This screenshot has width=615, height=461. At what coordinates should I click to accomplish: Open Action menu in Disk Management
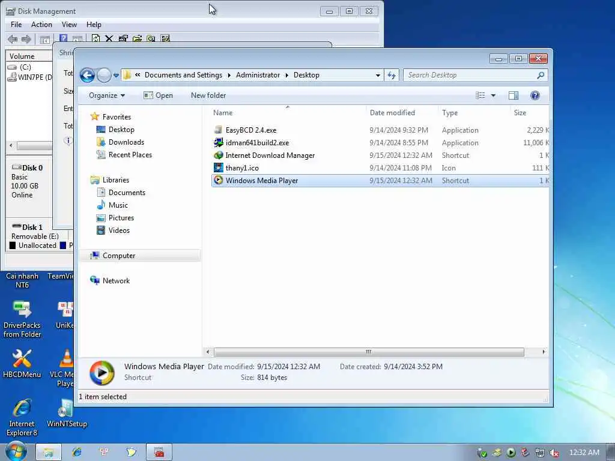pyautogui.click(x=41, y=24)
